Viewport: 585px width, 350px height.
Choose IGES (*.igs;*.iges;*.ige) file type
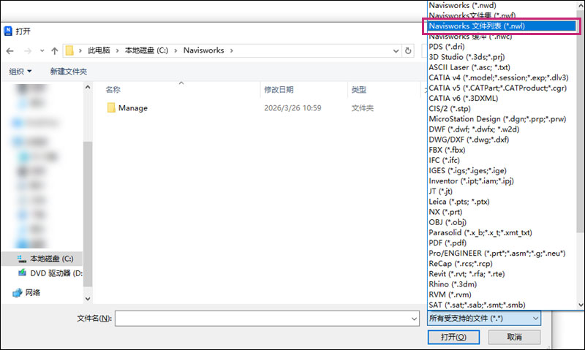[467, 171]
